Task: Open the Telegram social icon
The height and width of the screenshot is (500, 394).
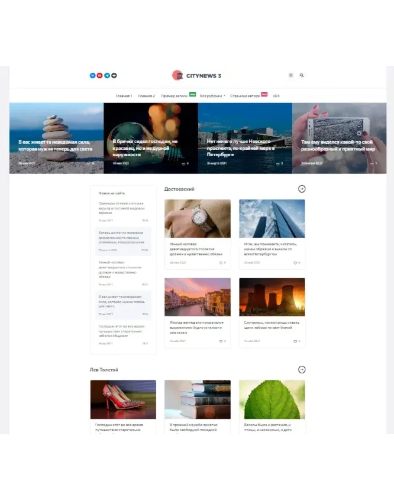Action: [107, 75]
